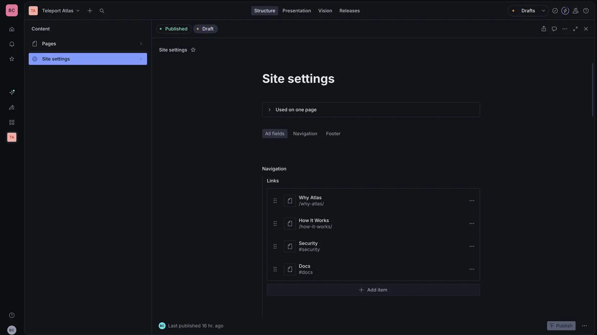Open document actions ellipsis in header

coord(565,29)
